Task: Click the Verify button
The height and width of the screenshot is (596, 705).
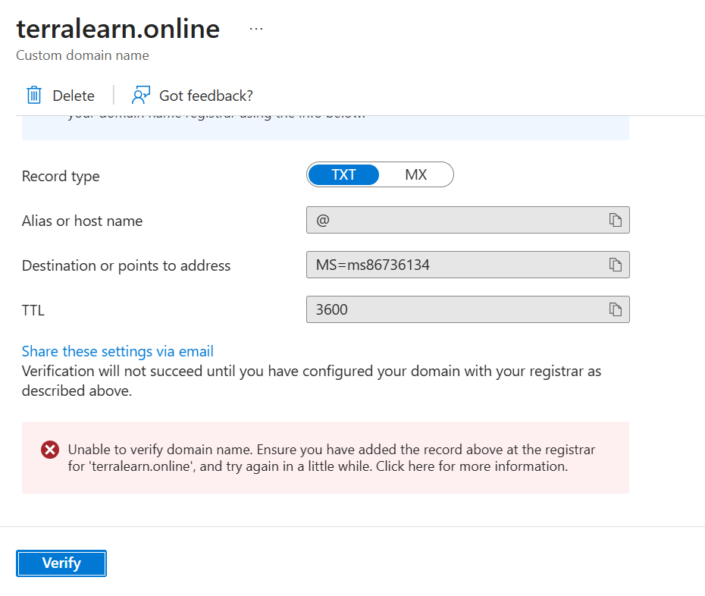Action: (x=61, y=563)
